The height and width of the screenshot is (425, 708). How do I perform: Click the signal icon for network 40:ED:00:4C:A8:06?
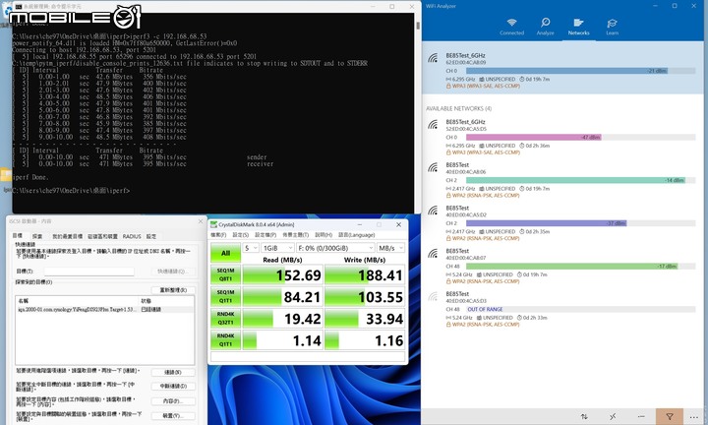pos(433,167)
